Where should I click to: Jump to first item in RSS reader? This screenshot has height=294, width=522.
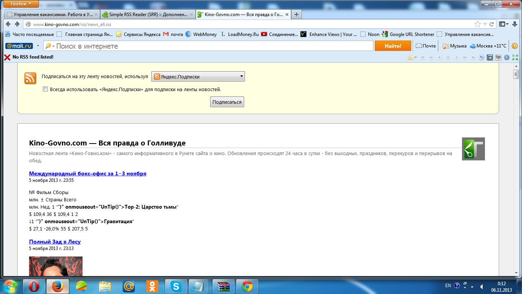423,57
